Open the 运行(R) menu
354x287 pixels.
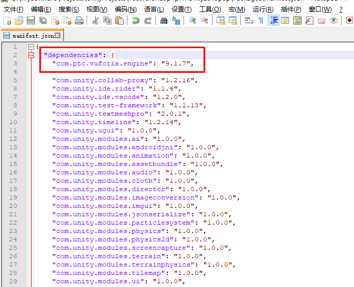coord(263,9)
